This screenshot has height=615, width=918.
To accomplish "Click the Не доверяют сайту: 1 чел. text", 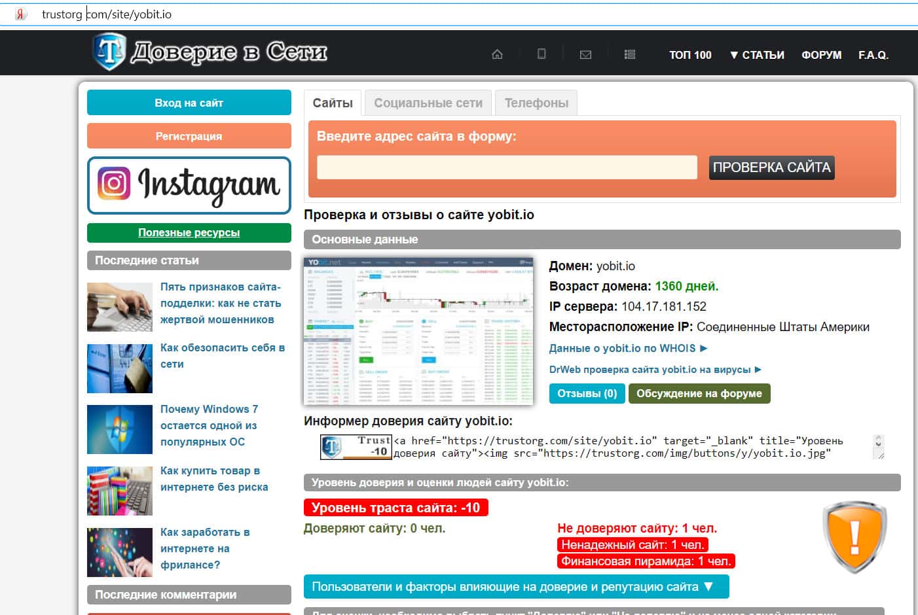I will click(x=637, y=528).
